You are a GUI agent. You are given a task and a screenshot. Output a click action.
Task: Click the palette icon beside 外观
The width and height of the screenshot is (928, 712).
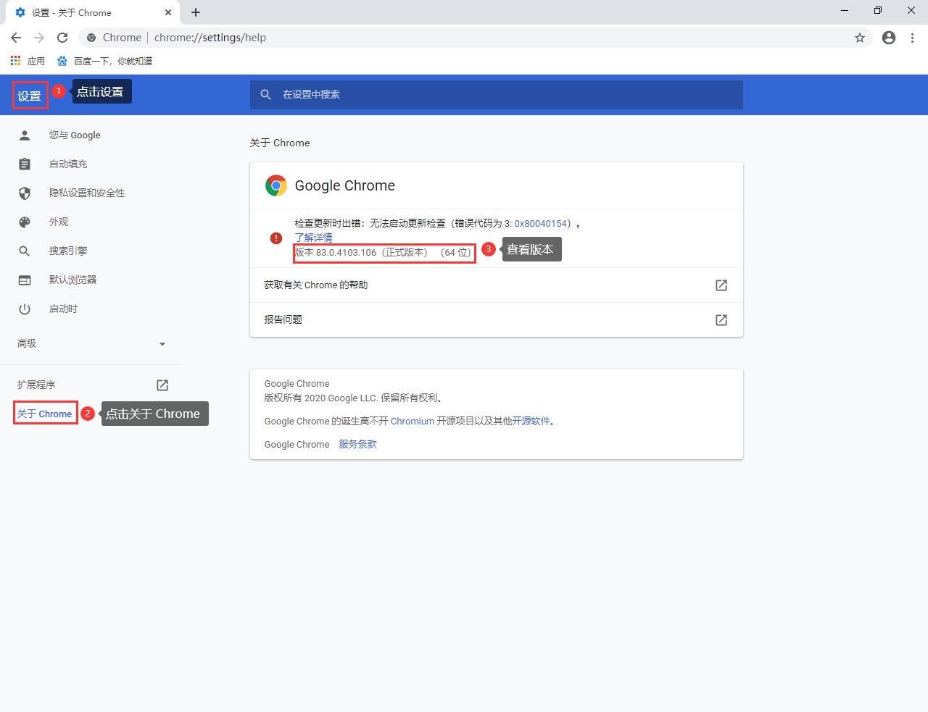[x=25, y=222]
